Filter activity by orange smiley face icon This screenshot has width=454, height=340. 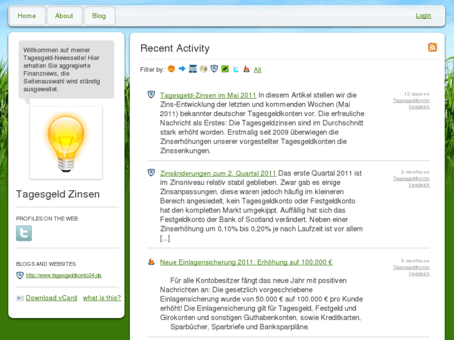(x=171, y=69)
